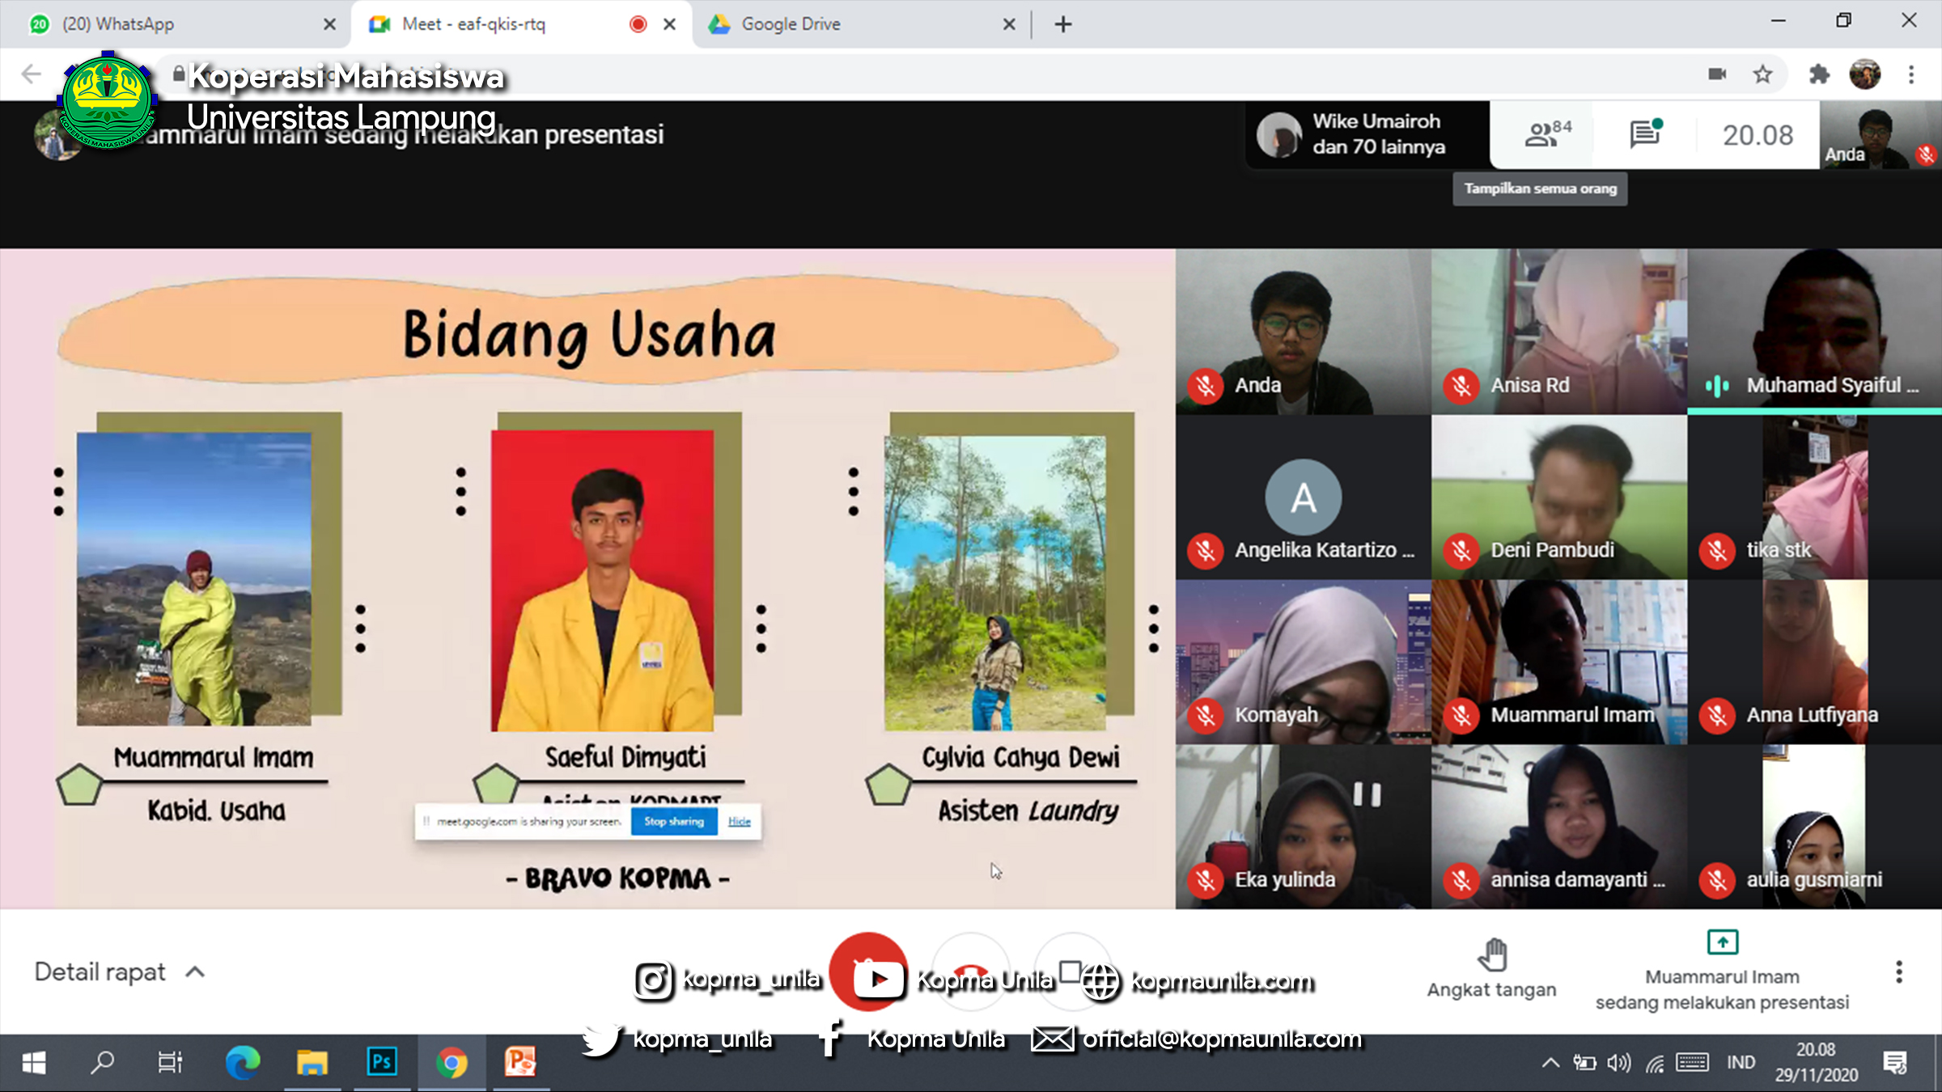Click the mic mute icon on Deni Pambudi's tile
Image resolution: width=1942 pixels, height=1092 pixels.
point(1461,551)
